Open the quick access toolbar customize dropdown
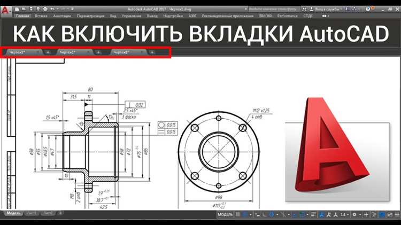The image size is (401, 225). [x=72, y=9]
